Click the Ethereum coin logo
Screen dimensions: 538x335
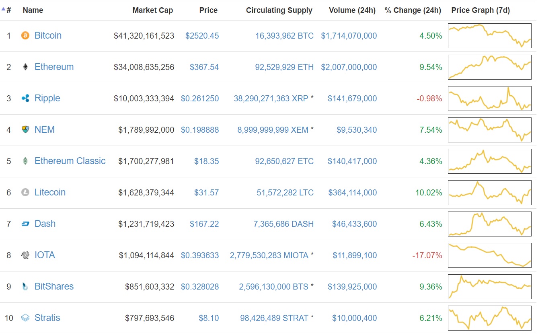(25, 67)
